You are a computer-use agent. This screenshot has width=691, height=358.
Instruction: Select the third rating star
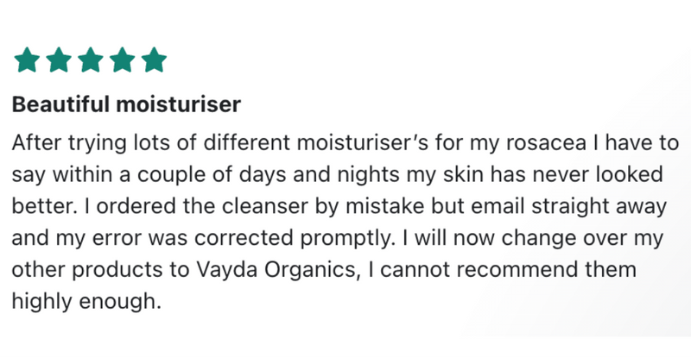(90, 60)
